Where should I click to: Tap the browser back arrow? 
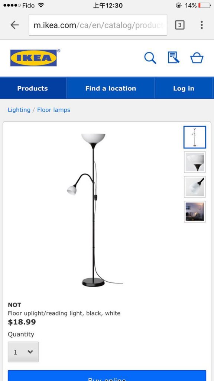coord(15,25)
